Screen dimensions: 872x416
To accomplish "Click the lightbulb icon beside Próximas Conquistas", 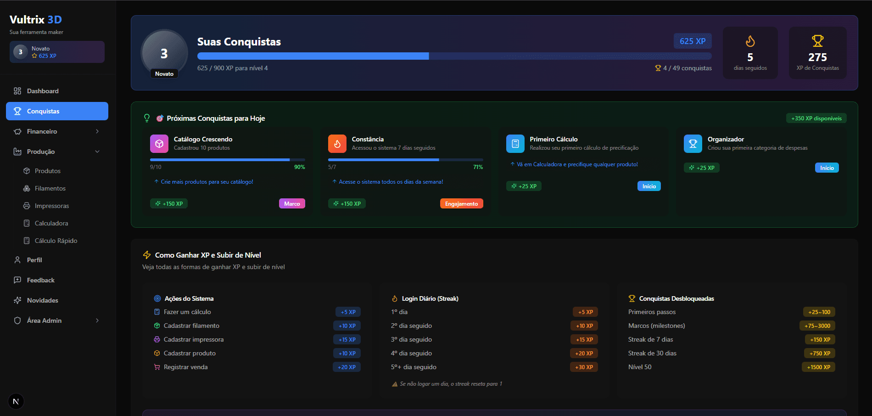I will [x=147, y=118].
